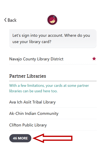Click the sign-in prompt message bubble

pos(53,38)
